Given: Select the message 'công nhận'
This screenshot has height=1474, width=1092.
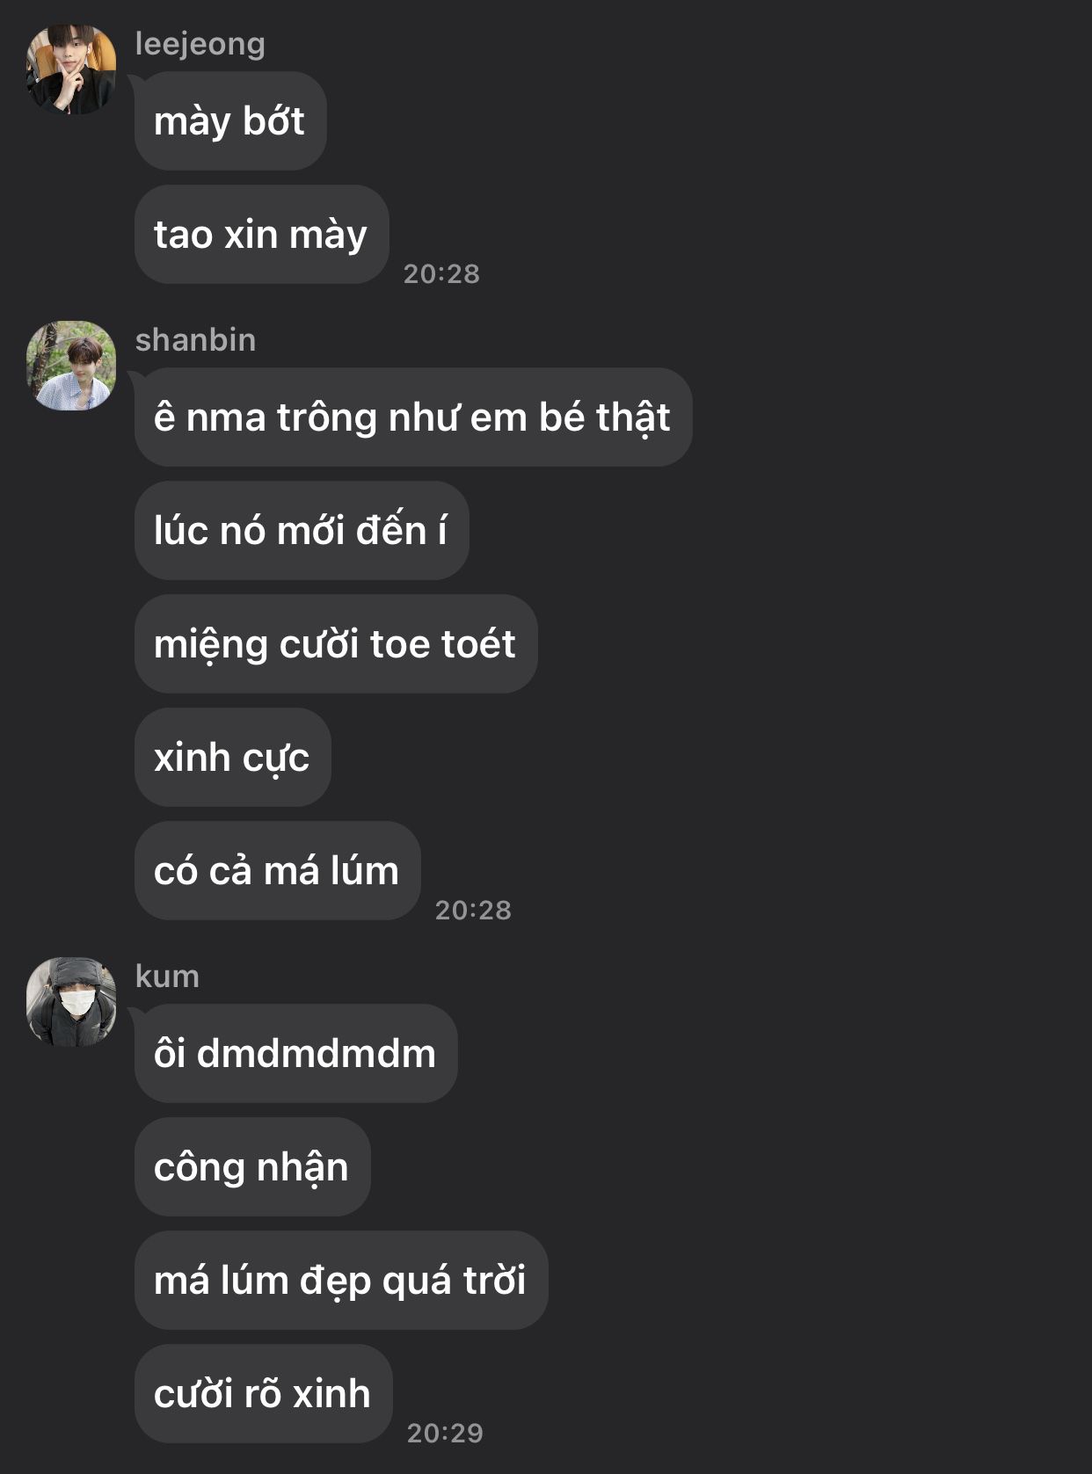Looking at the screenshot, I should [x=252, y=1167].
